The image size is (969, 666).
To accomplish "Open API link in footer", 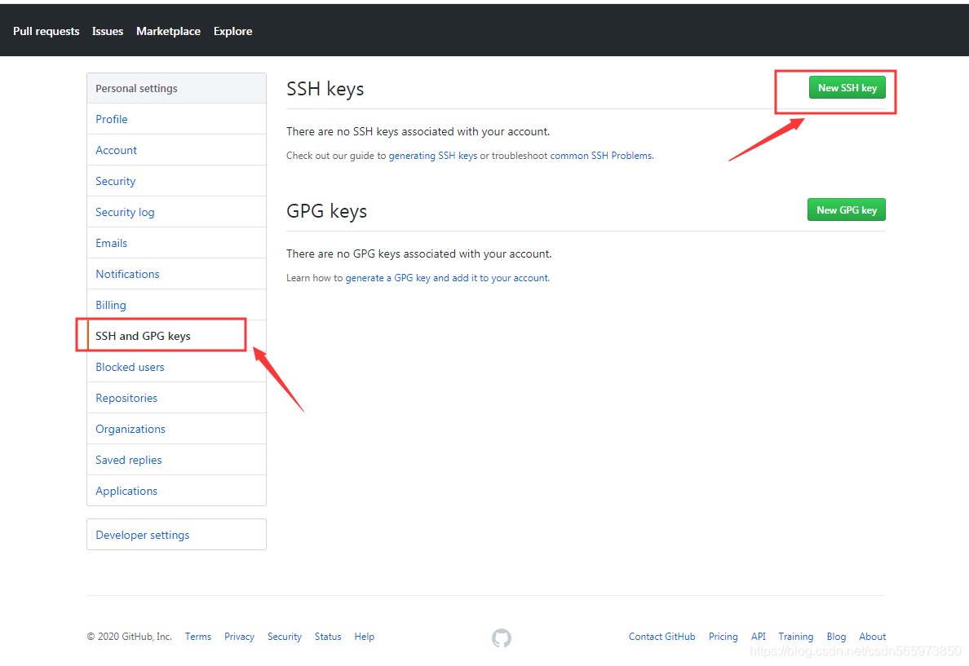I will [759, 637].
